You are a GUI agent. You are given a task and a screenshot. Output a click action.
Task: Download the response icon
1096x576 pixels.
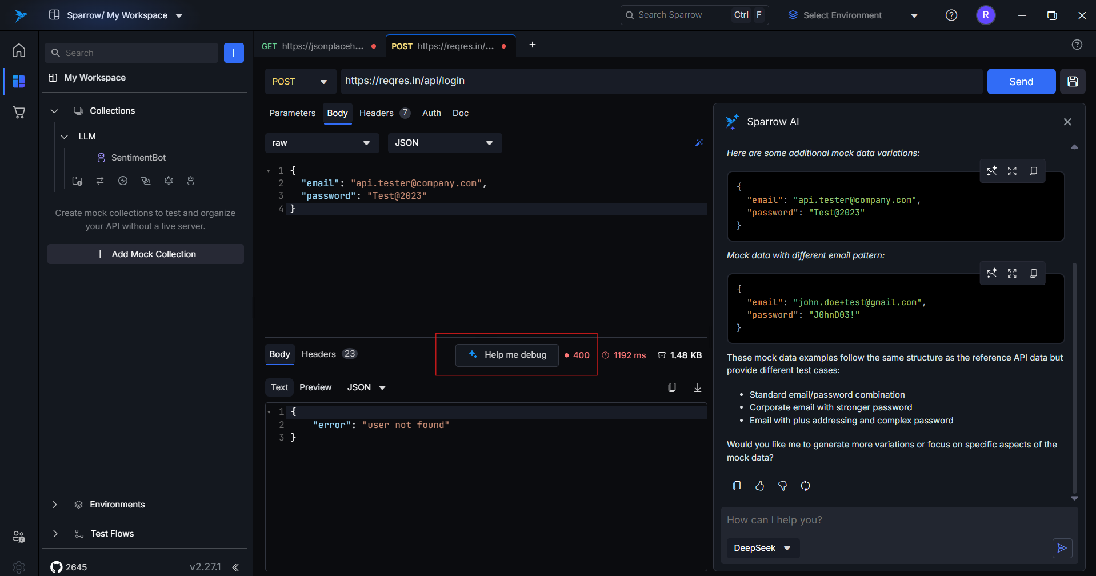pyautogui.click(x=698, y=387)
